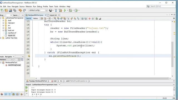
Task: Click the editor vertical scrollbar thumb
Action: [172, 54]
